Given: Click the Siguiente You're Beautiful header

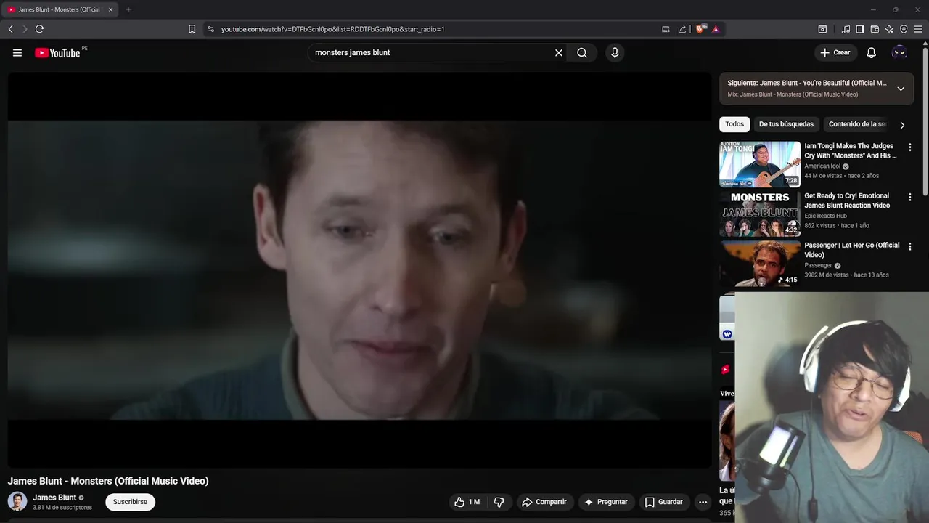Looking at the screenshot, I should [807, 83].
